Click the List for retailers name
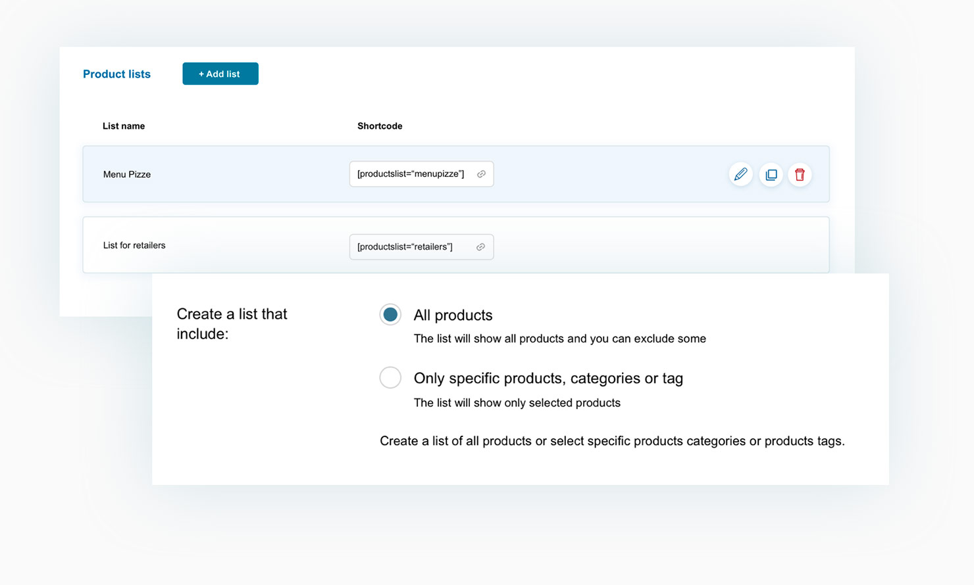 134,245
